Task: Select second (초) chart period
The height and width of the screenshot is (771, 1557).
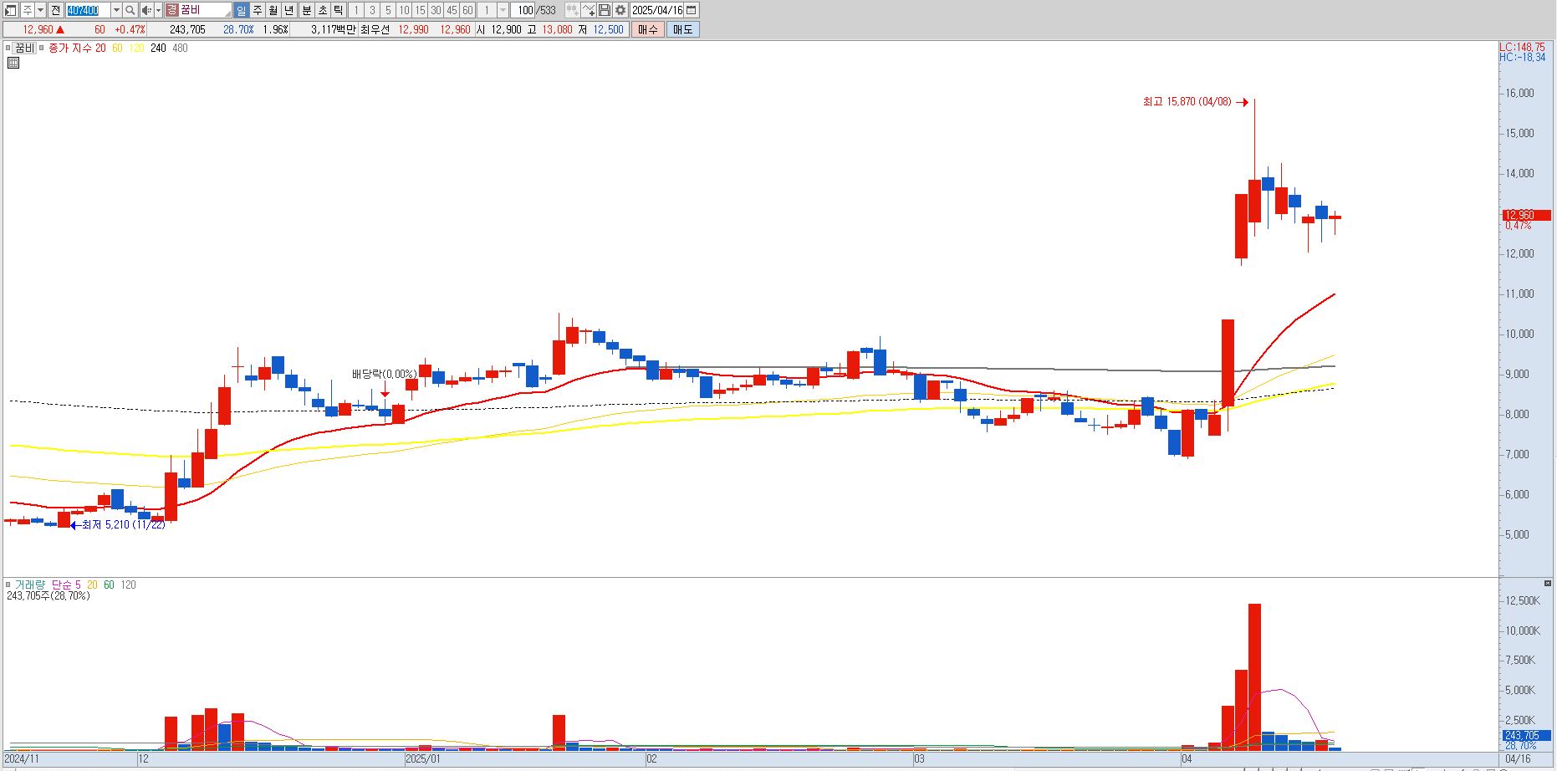Action: [323, 10]
